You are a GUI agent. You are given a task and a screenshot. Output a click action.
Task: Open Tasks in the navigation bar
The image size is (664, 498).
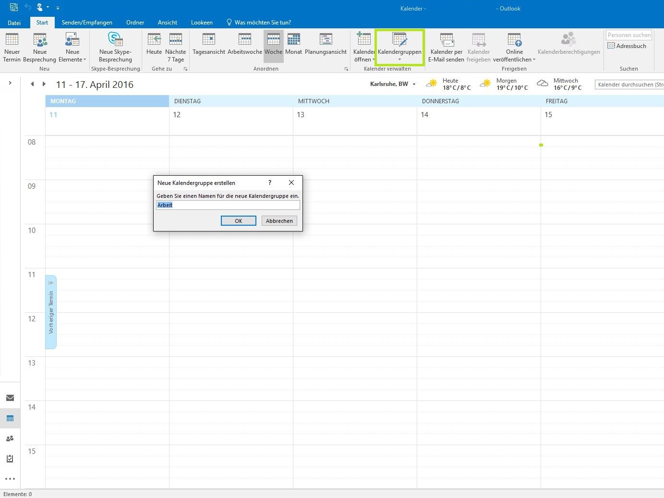[x=10, y=459]
